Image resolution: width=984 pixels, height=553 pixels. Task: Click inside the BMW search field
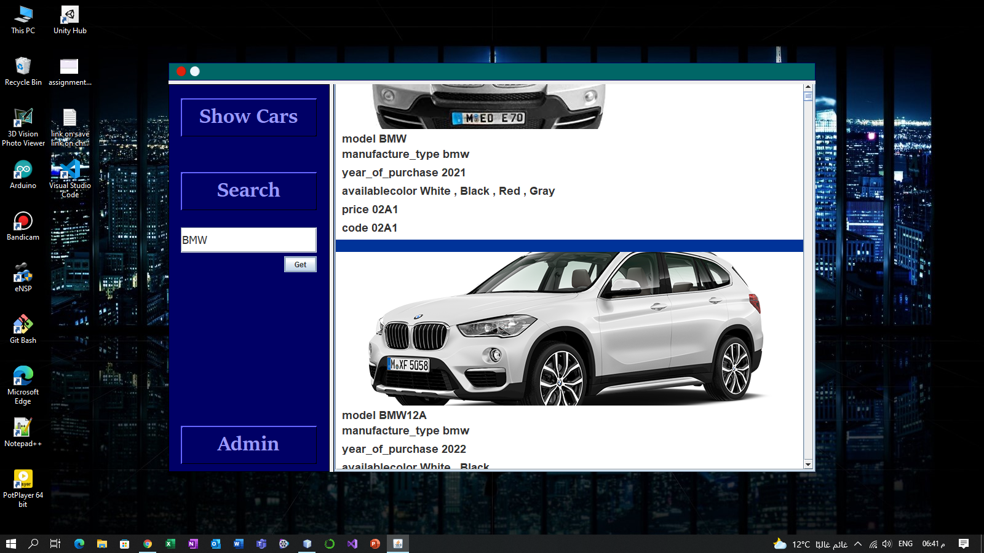[x=248, y=240]
